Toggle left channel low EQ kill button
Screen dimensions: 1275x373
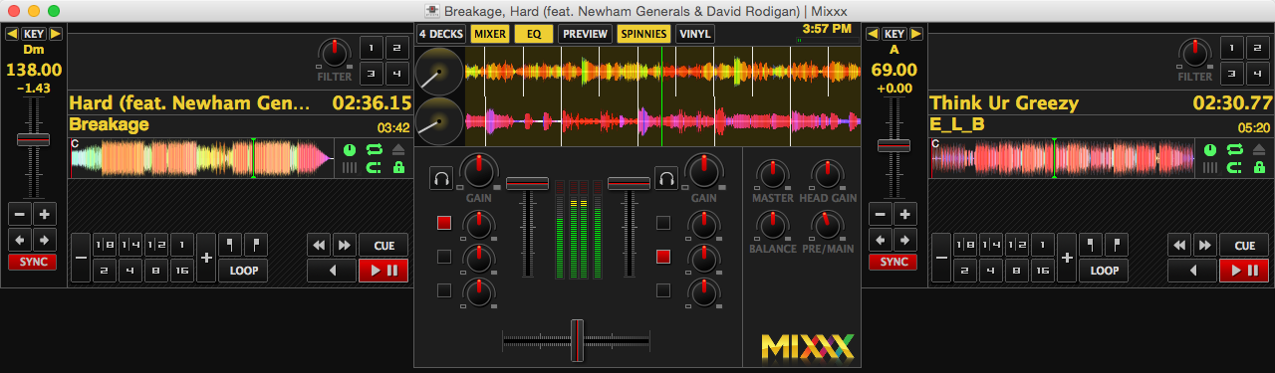click(444, 290)
